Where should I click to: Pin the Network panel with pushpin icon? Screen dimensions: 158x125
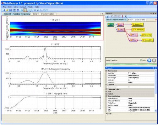pyautogui.click(x=153, y=13)
